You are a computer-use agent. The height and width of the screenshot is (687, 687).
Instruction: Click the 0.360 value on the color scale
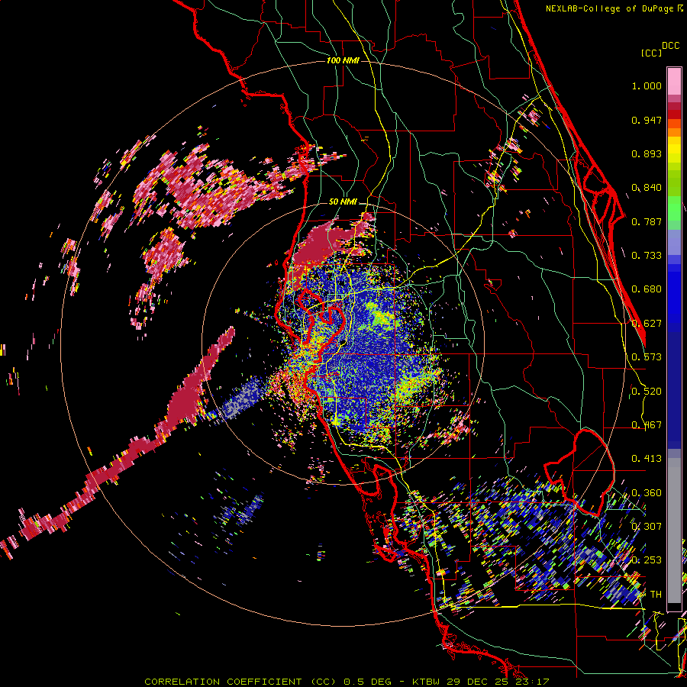(x=647, y=493)
